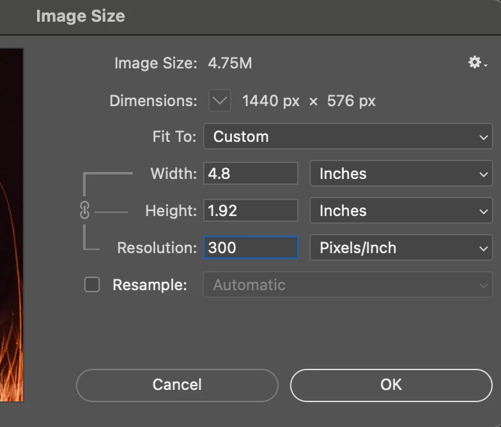Expand the Dimensions unit dropdown arrow

click(x=220, y=100)
